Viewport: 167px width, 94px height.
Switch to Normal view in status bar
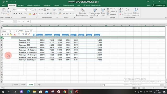click(134, 88)
